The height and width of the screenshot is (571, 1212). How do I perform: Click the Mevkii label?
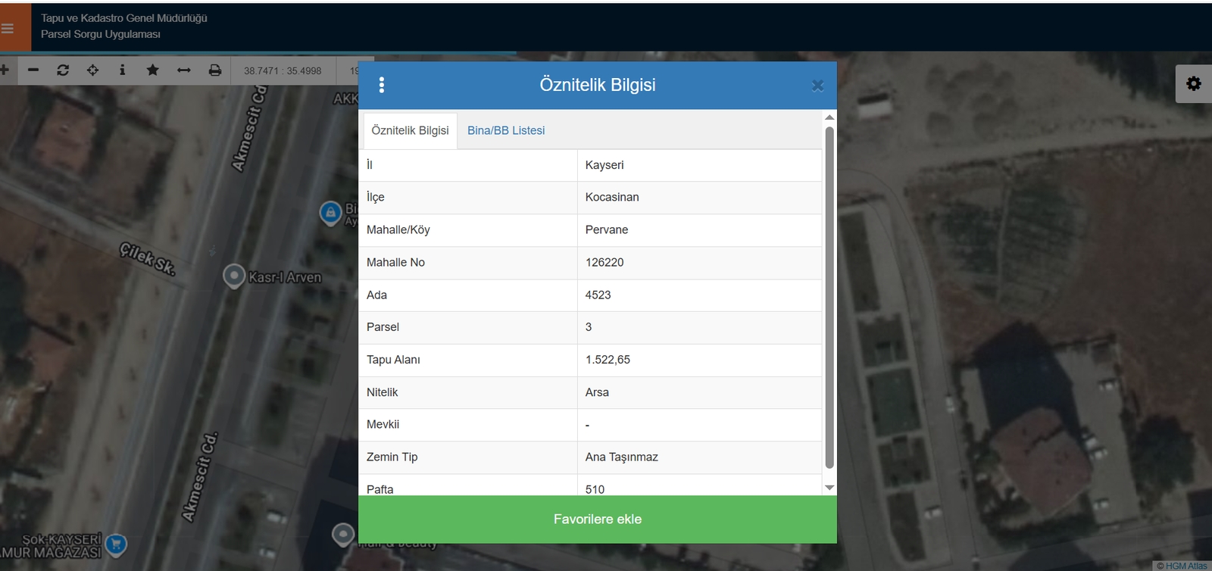[383, 424]
